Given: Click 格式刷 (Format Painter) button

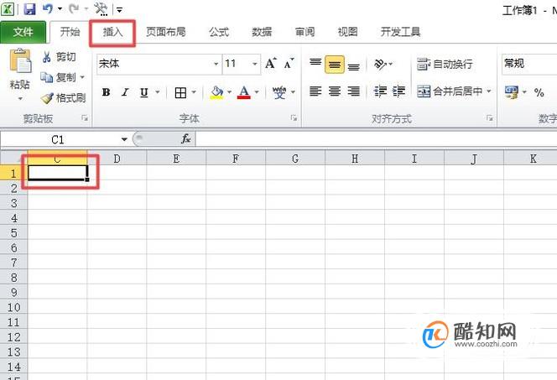Looking at the screenshot, I should pyautogui.click(x=63, y=97).
